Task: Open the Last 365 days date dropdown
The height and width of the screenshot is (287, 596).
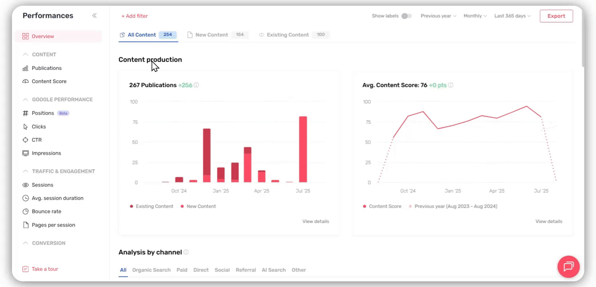Action: [x=512, y=16]
